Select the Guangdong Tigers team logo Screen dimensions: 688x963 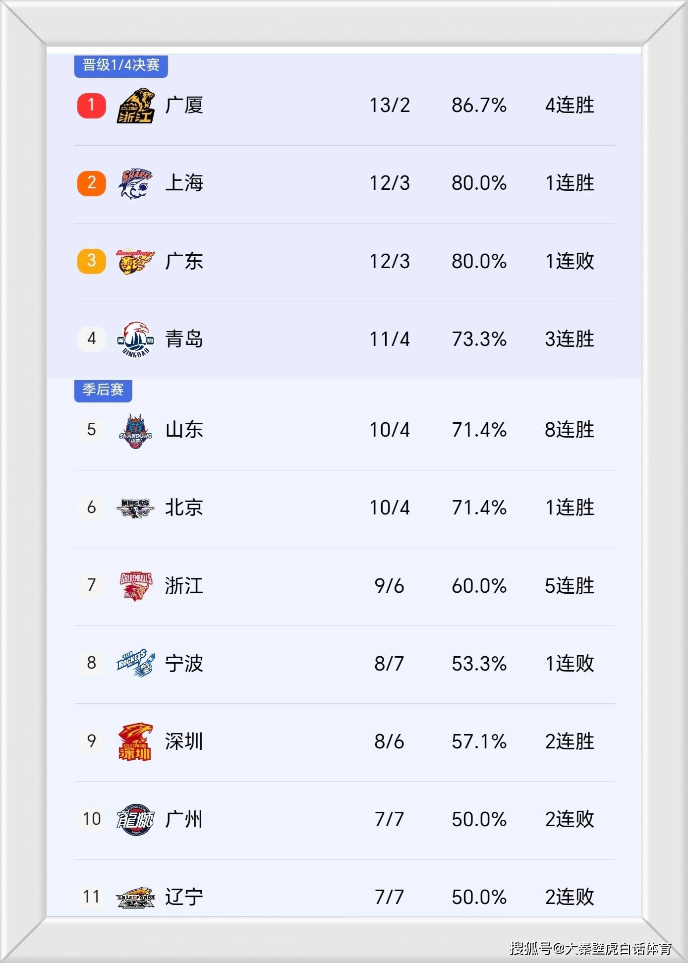click(x=135, y=261)
